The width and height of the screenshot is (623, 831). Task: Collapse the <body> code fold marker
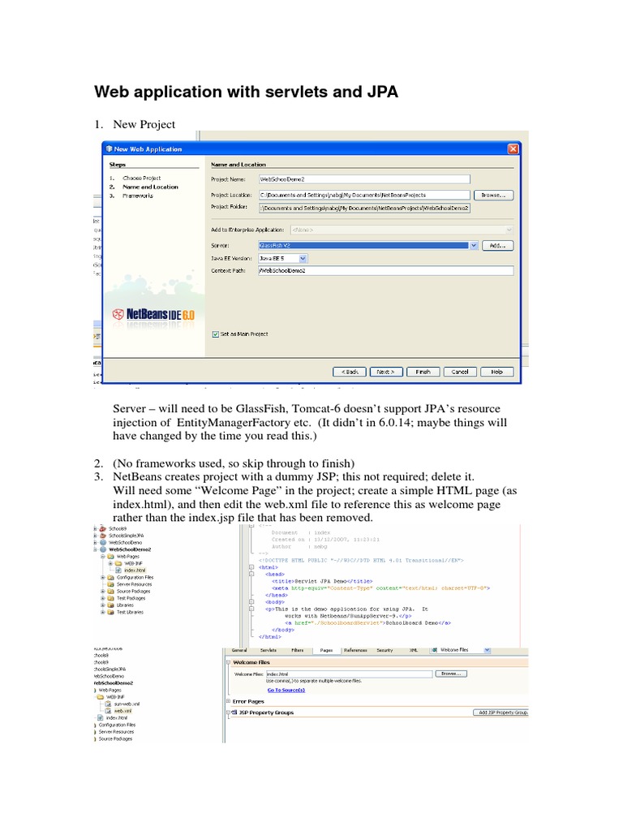point(251,602)
